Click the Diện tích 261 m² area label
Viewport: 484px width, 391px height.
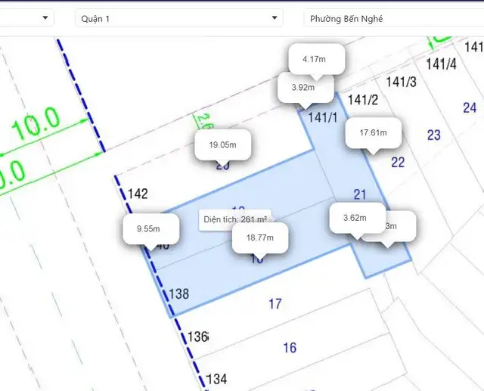(x=235, y=218)
